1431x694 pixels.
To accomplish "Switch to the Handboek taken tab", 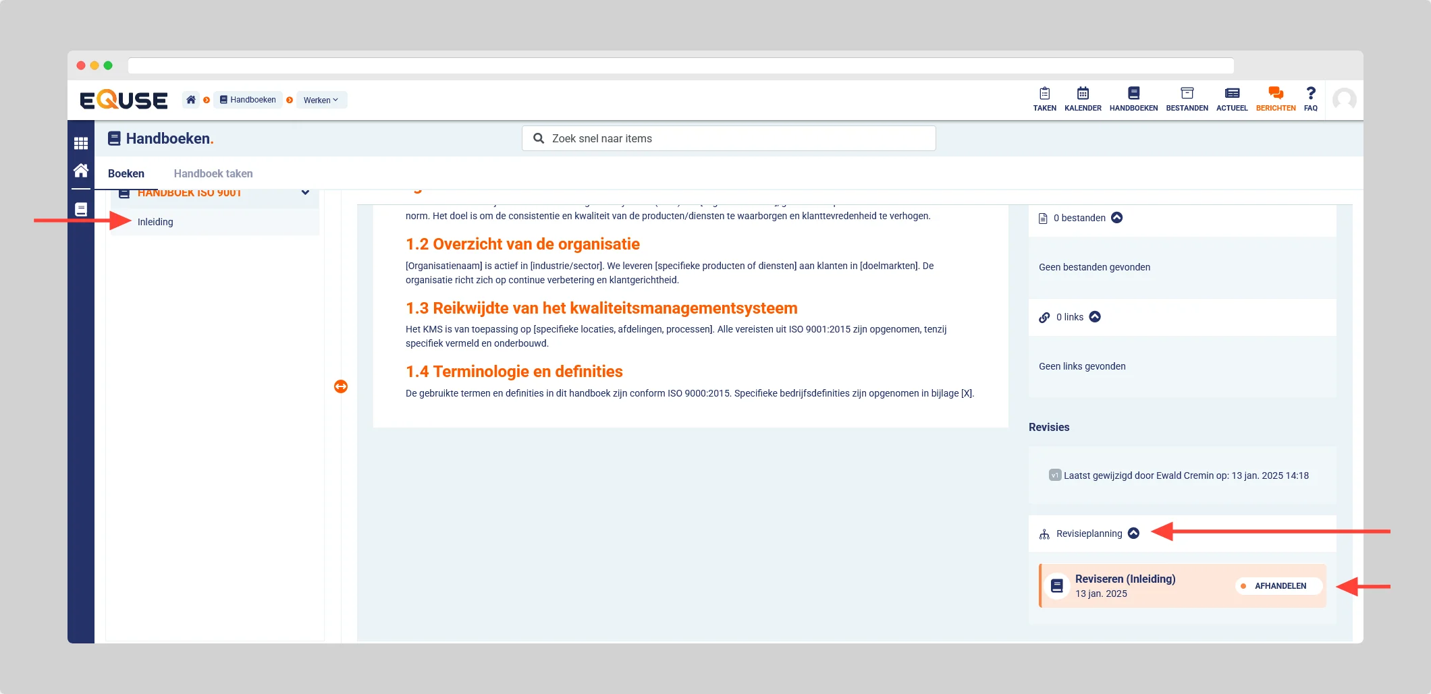I will tap(213, 173).
